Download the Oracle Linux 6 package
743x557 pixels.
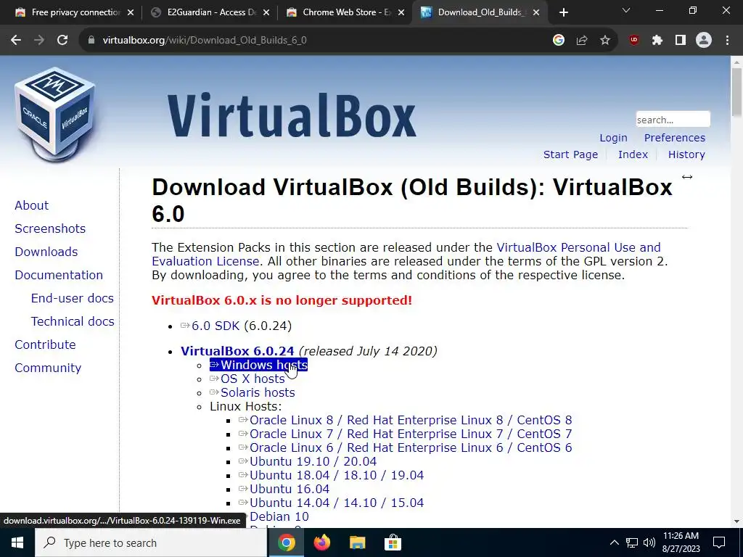pyautogui.click(x=406, y=447)
